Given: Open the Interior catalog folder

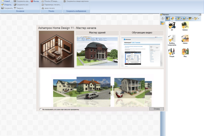Looking at the screenshot, I should pos(185,40).
